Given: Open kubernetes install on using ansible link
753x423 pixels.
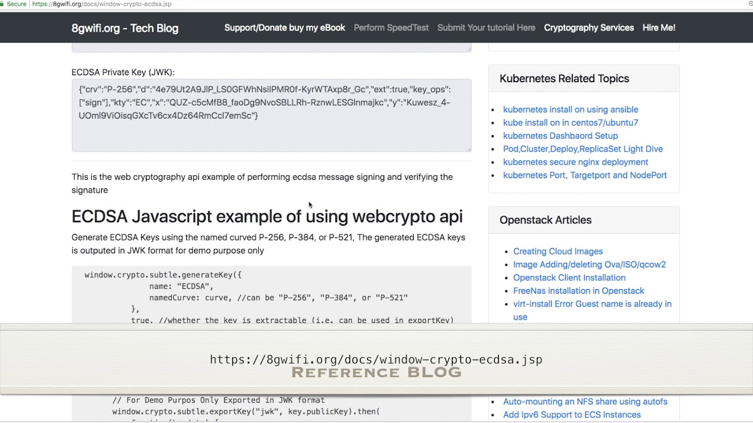Looking at the screenshot, I should tap(571, 109).
